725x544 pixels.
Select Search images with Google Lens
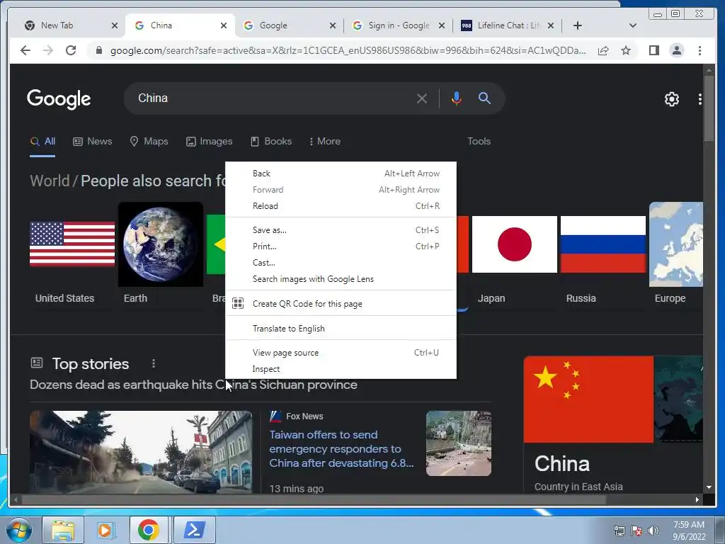click(341, 279)
